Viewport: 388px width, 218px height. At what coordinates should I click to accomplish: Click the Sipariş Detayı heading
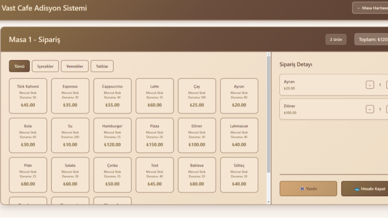295,64
